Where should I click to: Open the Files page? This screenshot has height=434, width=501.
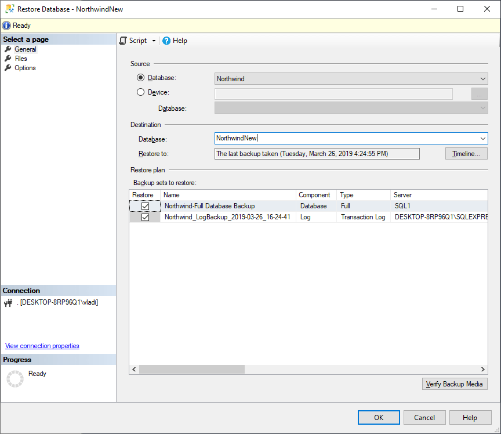(21, 59)
